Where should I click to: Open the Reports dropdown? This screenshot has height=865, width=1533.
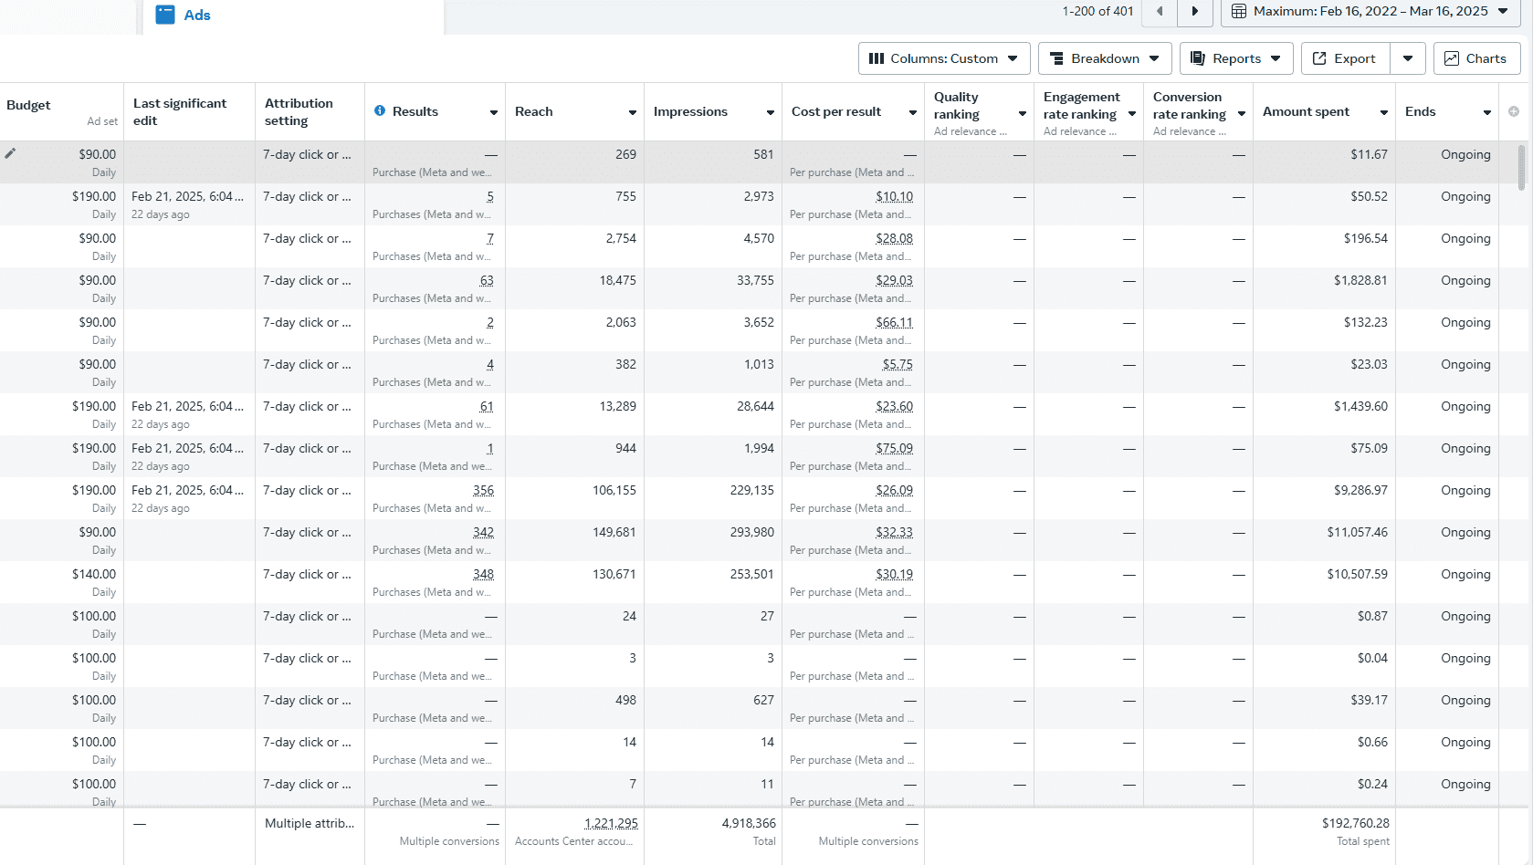[x=1236, y=58]
